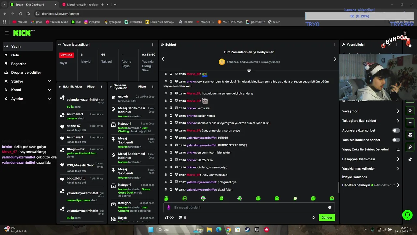417x235 pixels.
Task: Open Hedefleri belirleyin goals chevron
Action: 398,185
